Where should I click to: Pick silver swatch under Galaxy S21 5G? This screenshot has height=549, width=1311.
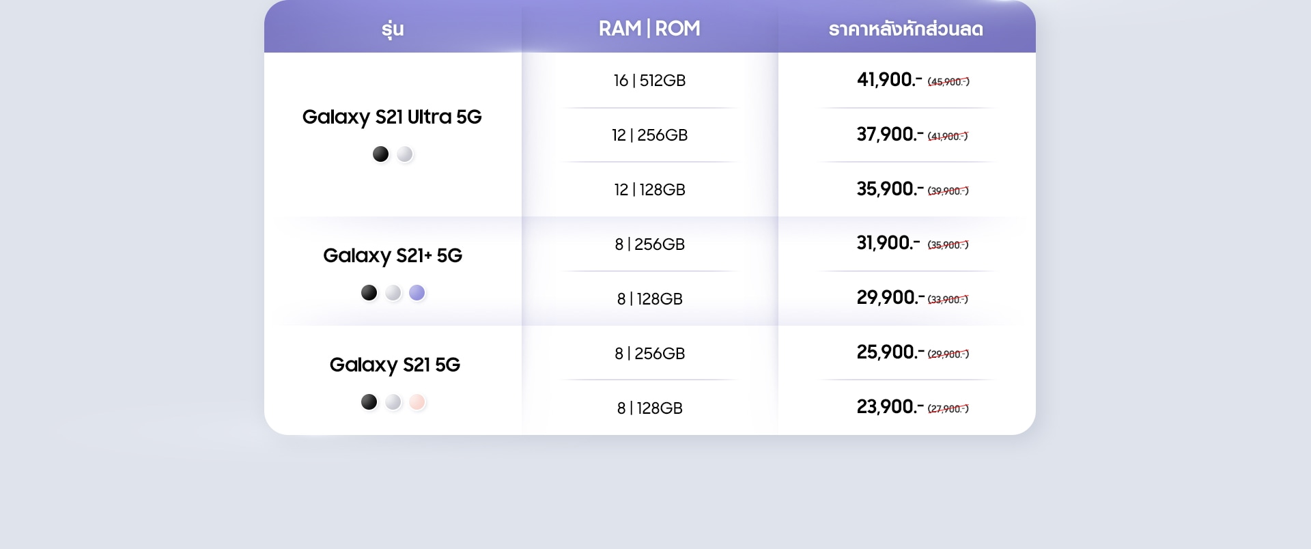click(x=393, y=402)
